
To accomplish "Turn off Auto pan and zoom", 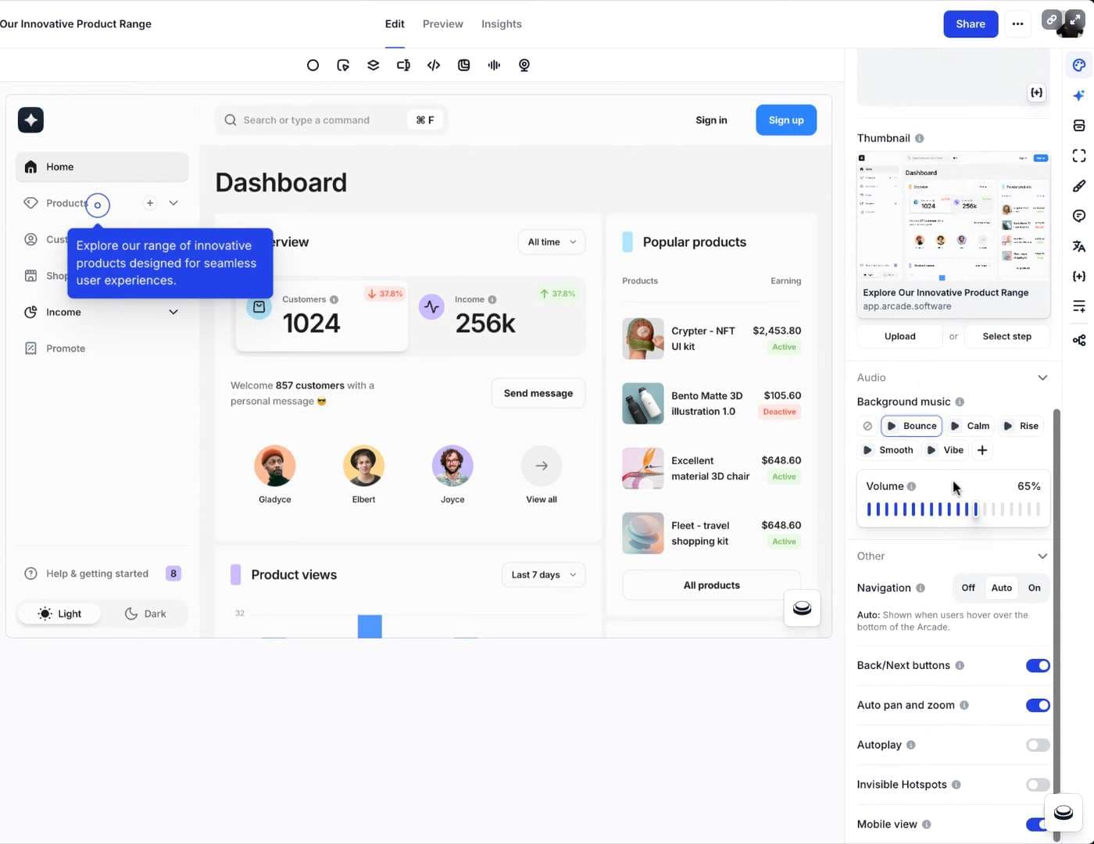I will click(1038, 706).
